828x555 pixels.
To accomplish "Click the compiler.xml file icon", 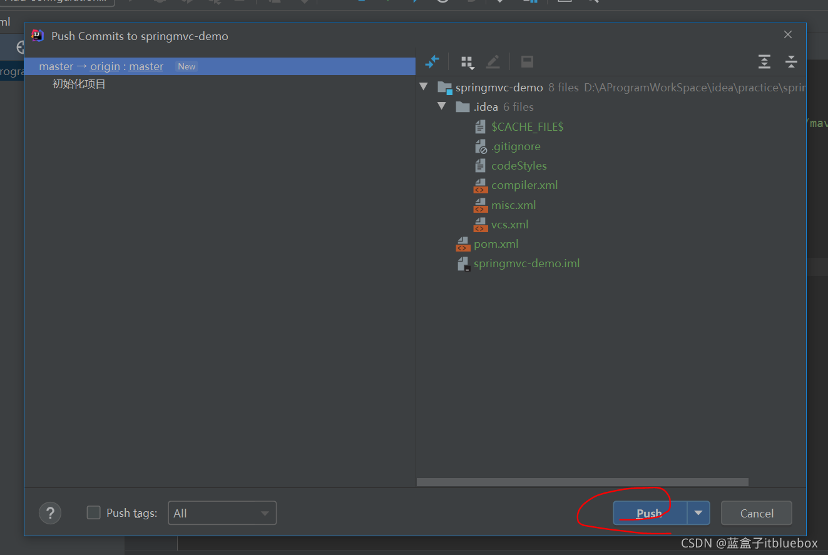I will 481,185.
